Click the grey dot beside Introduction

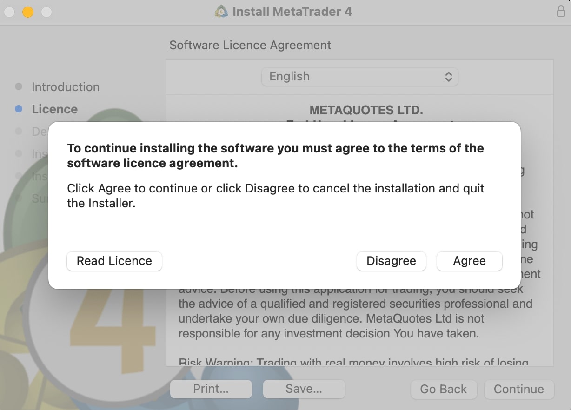(x=19, y=86)
